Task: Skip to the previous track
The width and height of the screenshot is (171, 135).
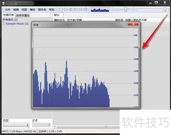Action: [76, 10]
